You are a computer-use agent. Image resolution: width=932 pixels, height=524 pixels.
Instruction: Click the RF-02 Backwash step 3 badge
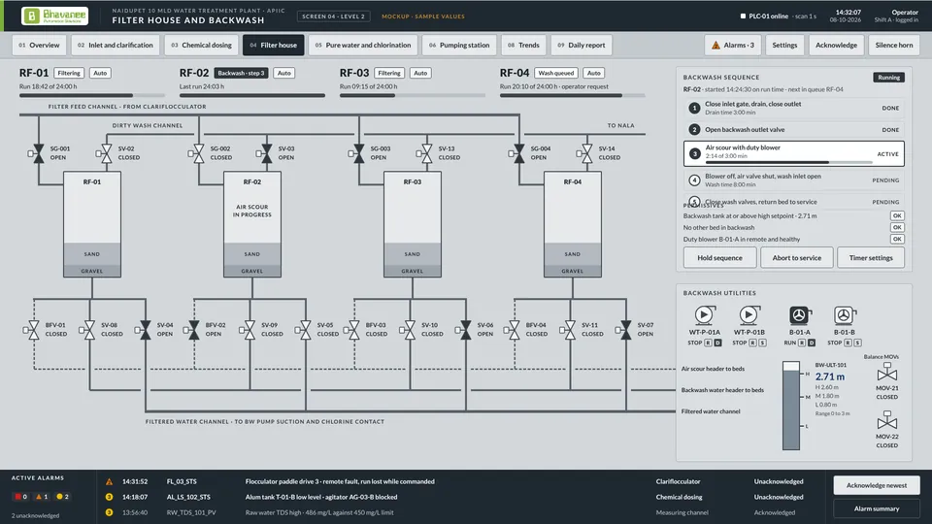[241, 73]
